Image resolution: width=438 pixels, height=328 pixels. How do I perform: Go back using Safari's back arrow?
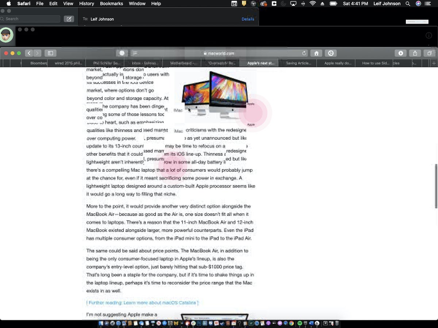tap(29, 53)
